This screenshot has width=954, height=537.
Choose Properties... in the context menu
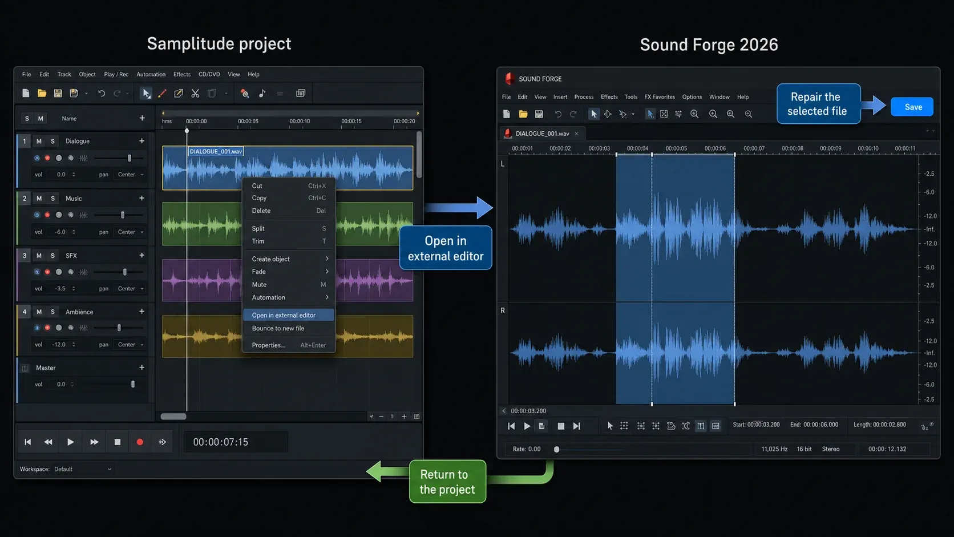pos(289,345)
